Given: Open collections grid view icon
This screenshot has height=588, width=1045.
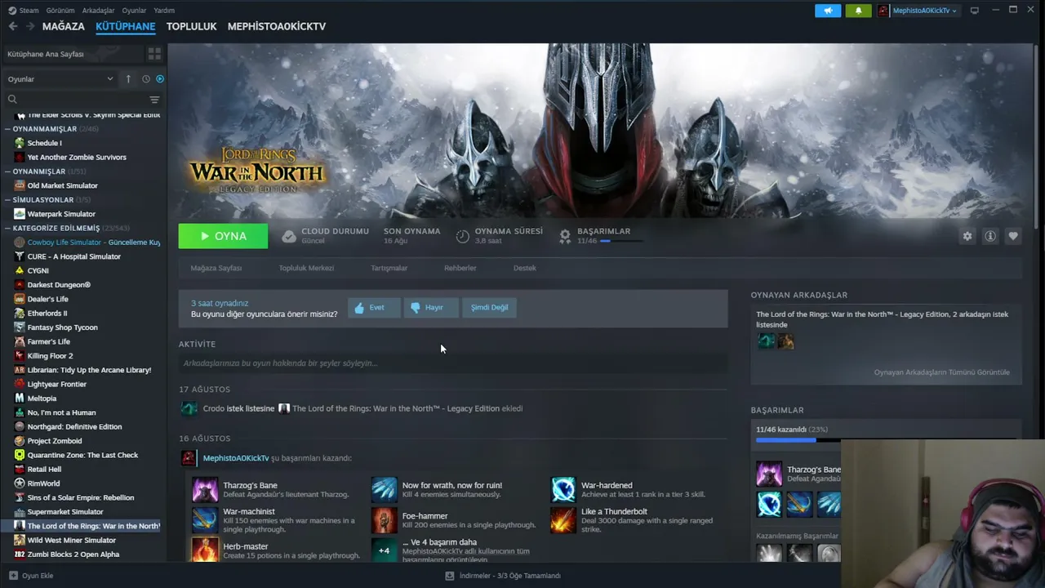Looking at the screenshot, I should [x=154, y=54].
